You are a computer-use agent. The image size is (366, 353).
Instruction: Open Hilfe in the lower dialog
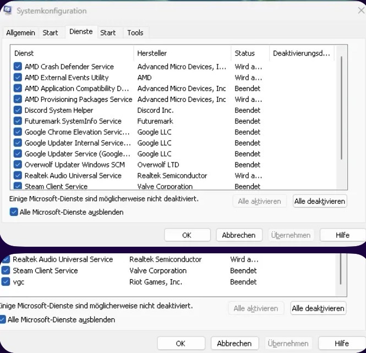tap(342, 344)
